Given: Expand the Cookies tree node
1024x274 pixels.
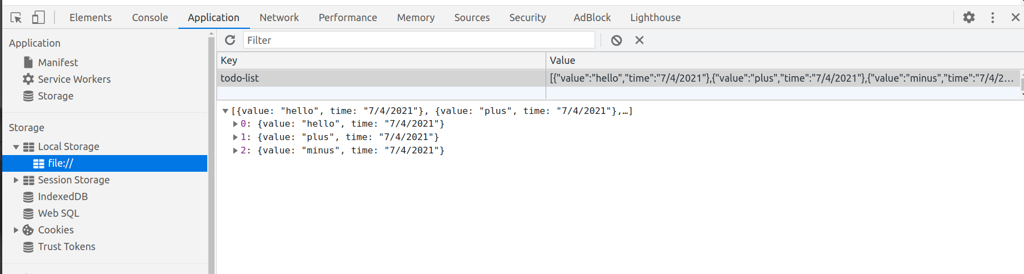Looking at the screenshot, I should coord(16,230).
